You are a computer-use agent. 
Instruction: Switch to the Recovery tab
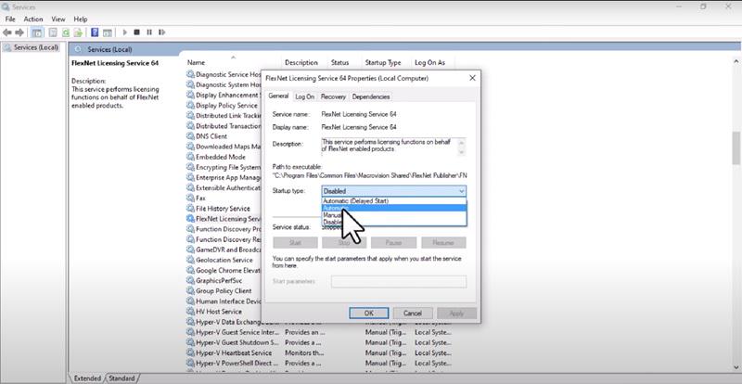click(x=333, y=96)
